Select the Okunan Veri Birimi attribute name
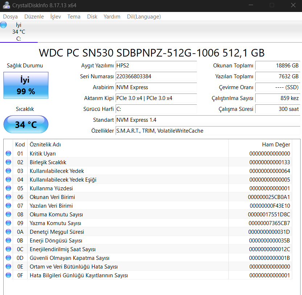Screen dimensions: 302x295 52,197
